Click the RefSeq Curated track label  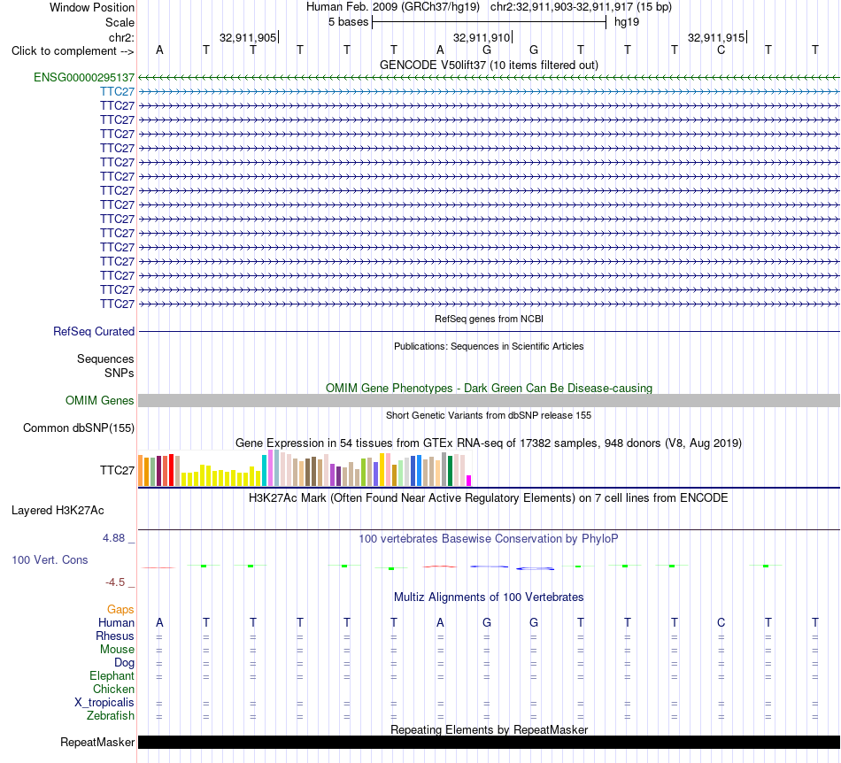[93, 331]
